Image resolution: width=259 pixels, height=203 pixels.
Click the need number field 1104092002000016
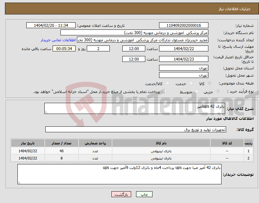click(183, 25)
